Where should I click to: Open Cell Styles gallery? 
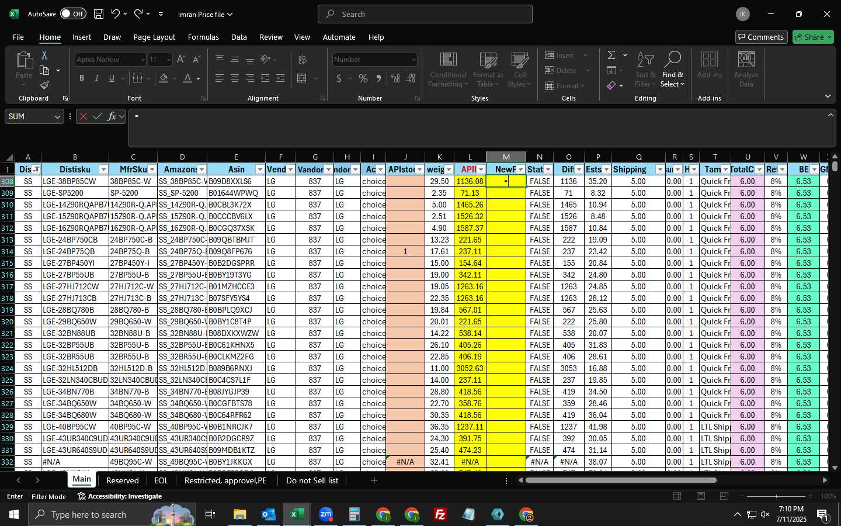519,70
